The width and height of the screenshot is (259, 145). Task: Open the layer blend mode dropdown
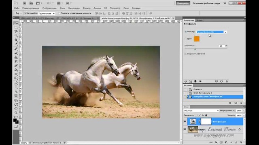[201, 111]
